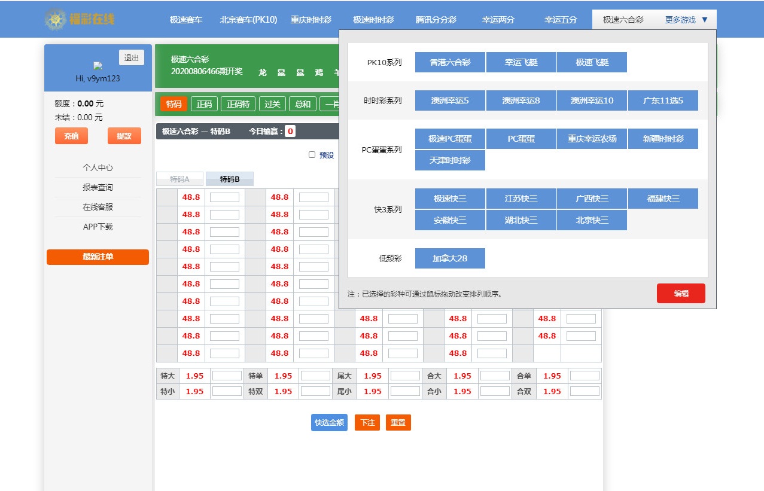Open 个人中心 personal center

pyautogui.click(x=97, y=167)
